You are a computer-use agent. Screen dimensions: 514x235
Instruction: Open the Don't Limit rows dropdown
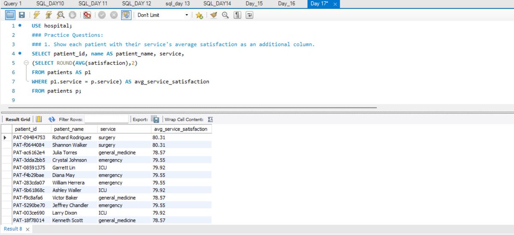[x=163, y=15]
